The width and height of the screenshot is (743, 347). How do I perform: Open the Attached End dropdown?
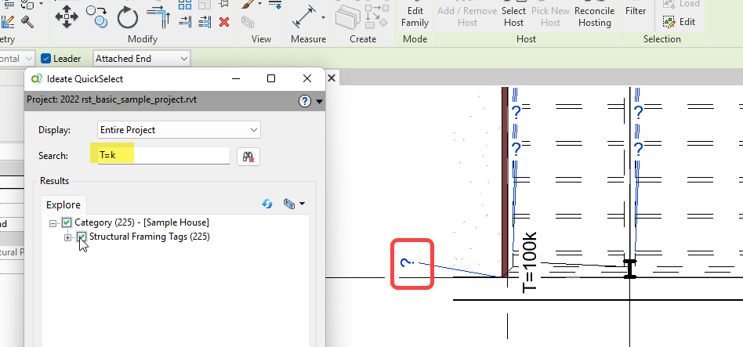(x=142, y=59)
